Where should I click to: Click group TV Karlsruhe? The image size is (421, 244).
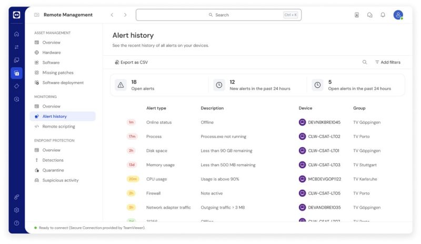point(365,179)
